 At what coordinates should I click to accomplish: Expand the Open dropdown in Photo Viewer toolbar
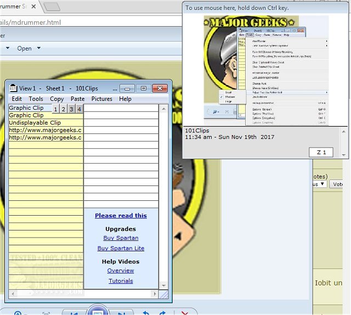pos(39,48)
